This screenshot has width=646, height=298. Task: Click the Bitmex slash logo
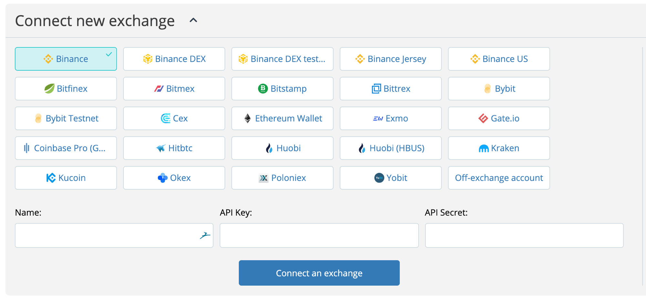pyautogui.click(x=159, y=89)
